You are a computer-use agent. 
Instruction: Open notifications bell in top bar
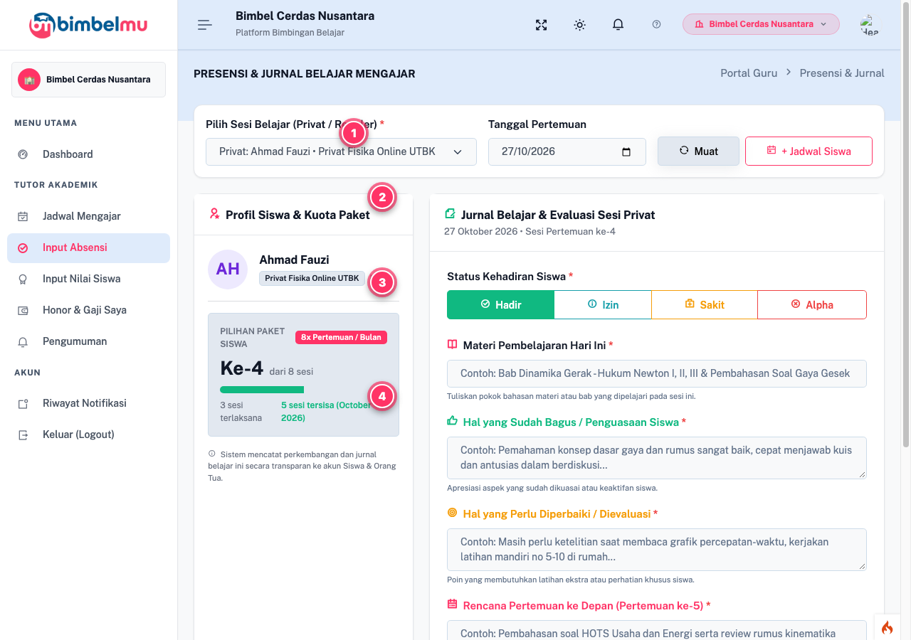click(x=618, y=25)
